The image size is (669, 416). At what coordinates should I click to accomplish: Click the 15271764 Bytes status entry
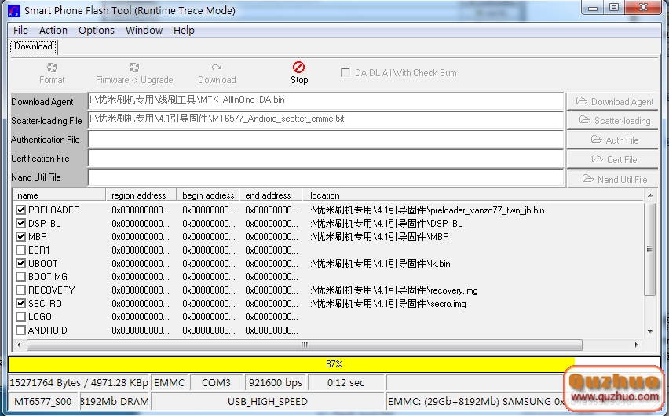(79, 383)
